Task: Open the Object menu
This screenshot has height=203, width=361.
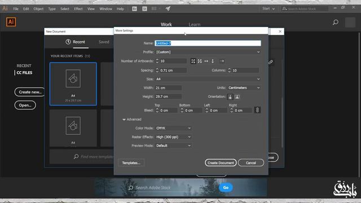Action: pos(38,9)
